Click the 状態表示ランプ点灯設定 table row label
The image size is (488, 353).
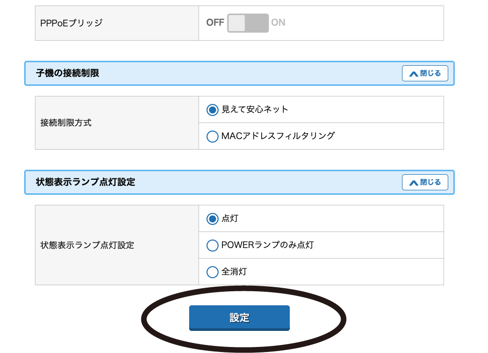pos(87,245)
